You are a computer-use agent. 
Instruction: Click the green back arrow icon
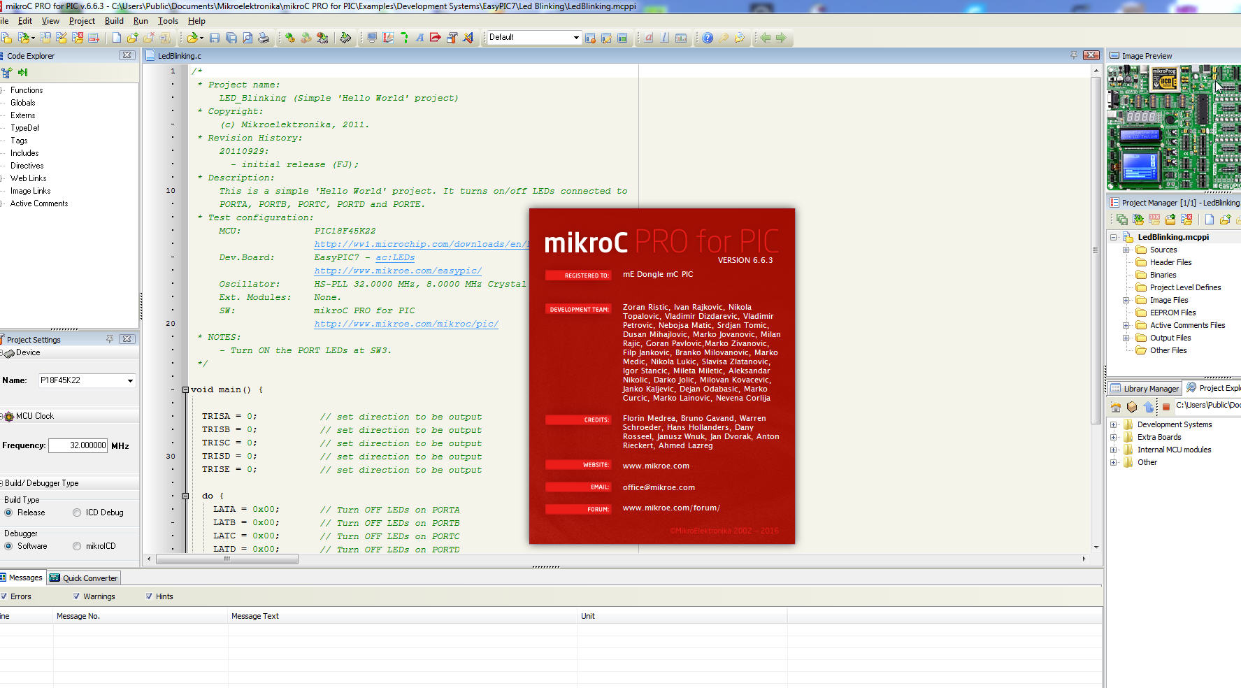pyautogui.click(x=766, y=38)
